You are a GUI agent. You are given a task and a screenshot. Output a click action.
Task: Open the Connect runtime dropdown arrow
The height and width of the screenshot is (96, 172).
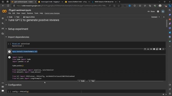(x=159, y=17)
